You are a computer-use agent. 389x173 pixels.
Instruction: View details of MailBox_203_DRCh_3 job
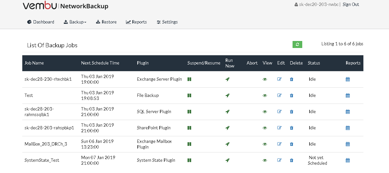(x=265, y=144)
